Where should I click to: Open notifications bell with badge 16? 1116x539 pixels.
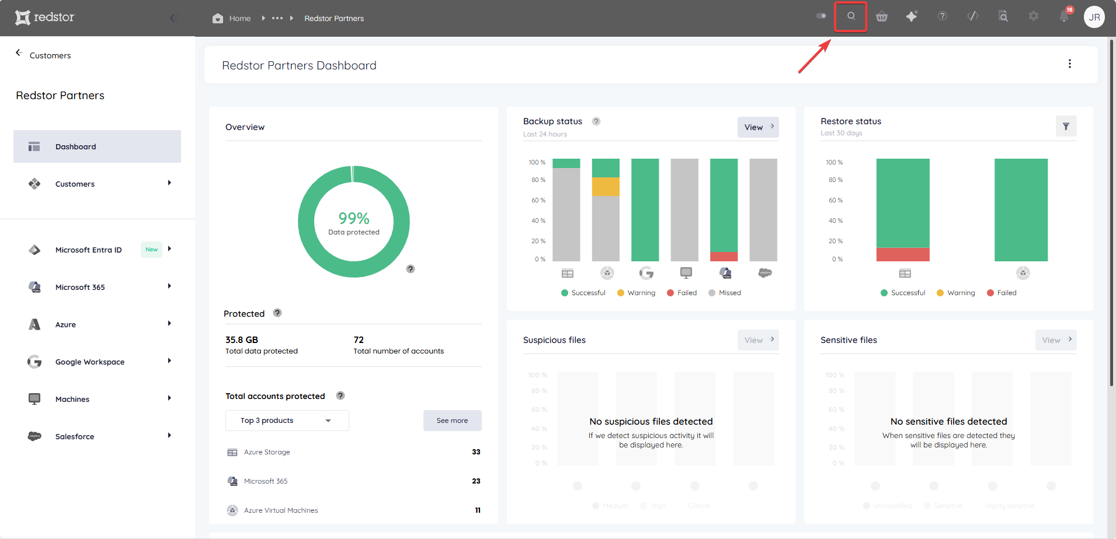pos(1065,16)
